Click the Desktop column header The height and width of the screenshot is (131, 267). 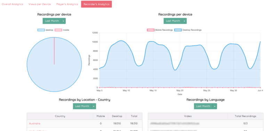[117, 116]
